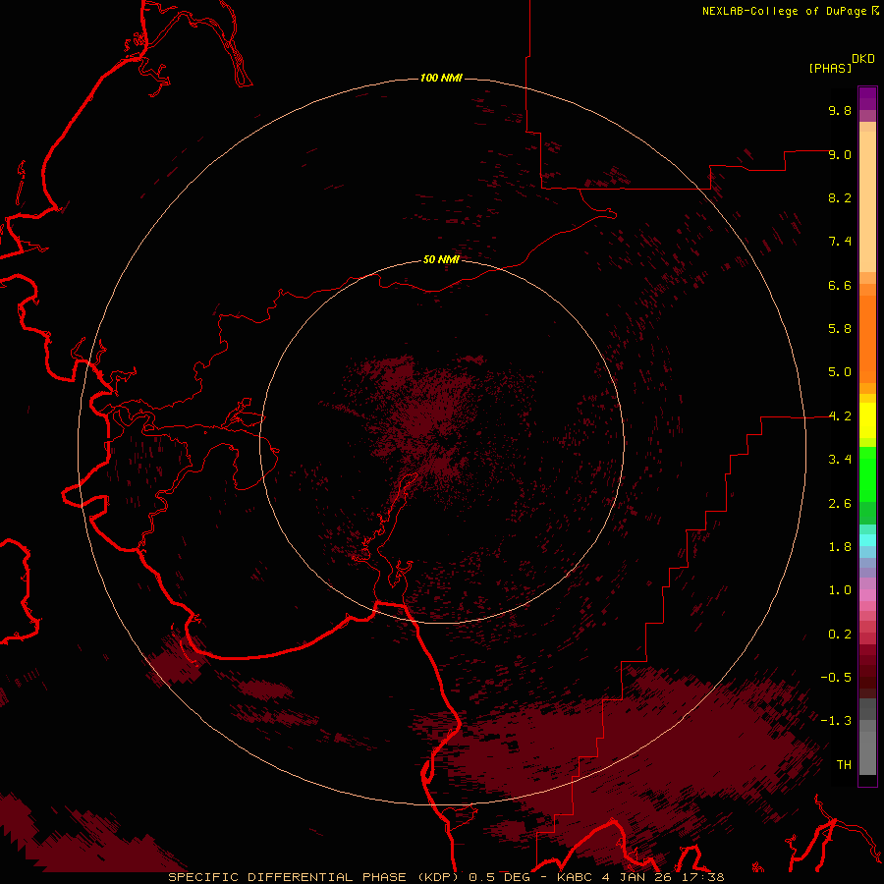The width and height of the screenshot is (884, 884).
Task: Click the 100 NMI range ring label
Action: (441, 78)
